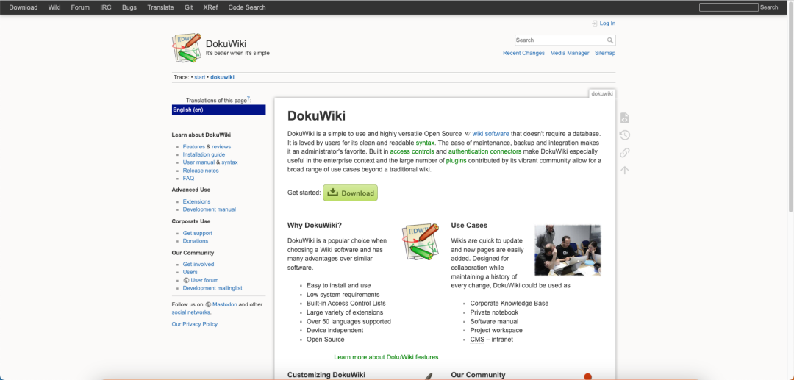The width and height of the screenshot is (794, 380).
Task: Click Learn more about DokuWiki features
Action: [387, 357]
